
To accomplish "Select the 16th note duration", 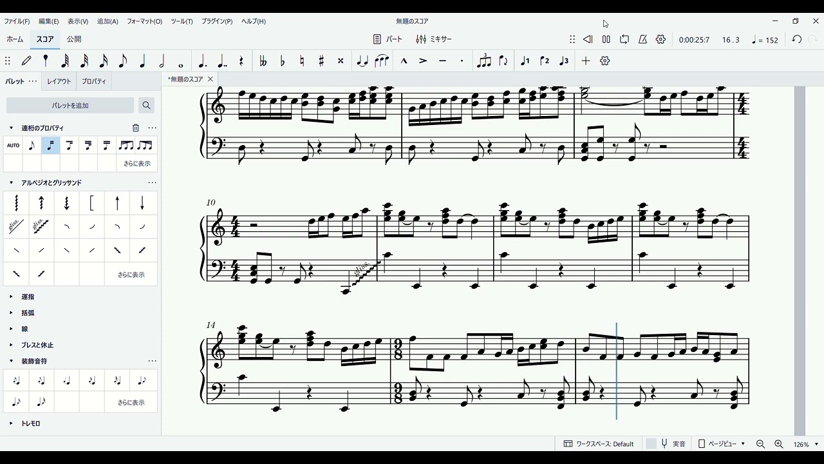I will 104,61.
